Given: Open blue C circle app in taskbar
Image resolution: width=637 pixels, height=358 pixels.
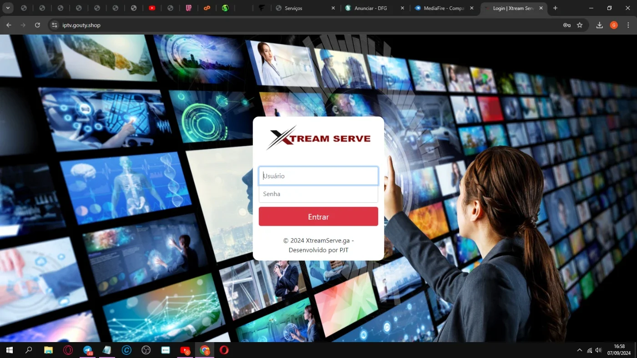Looking at the screenshot, I should (126, 350).
